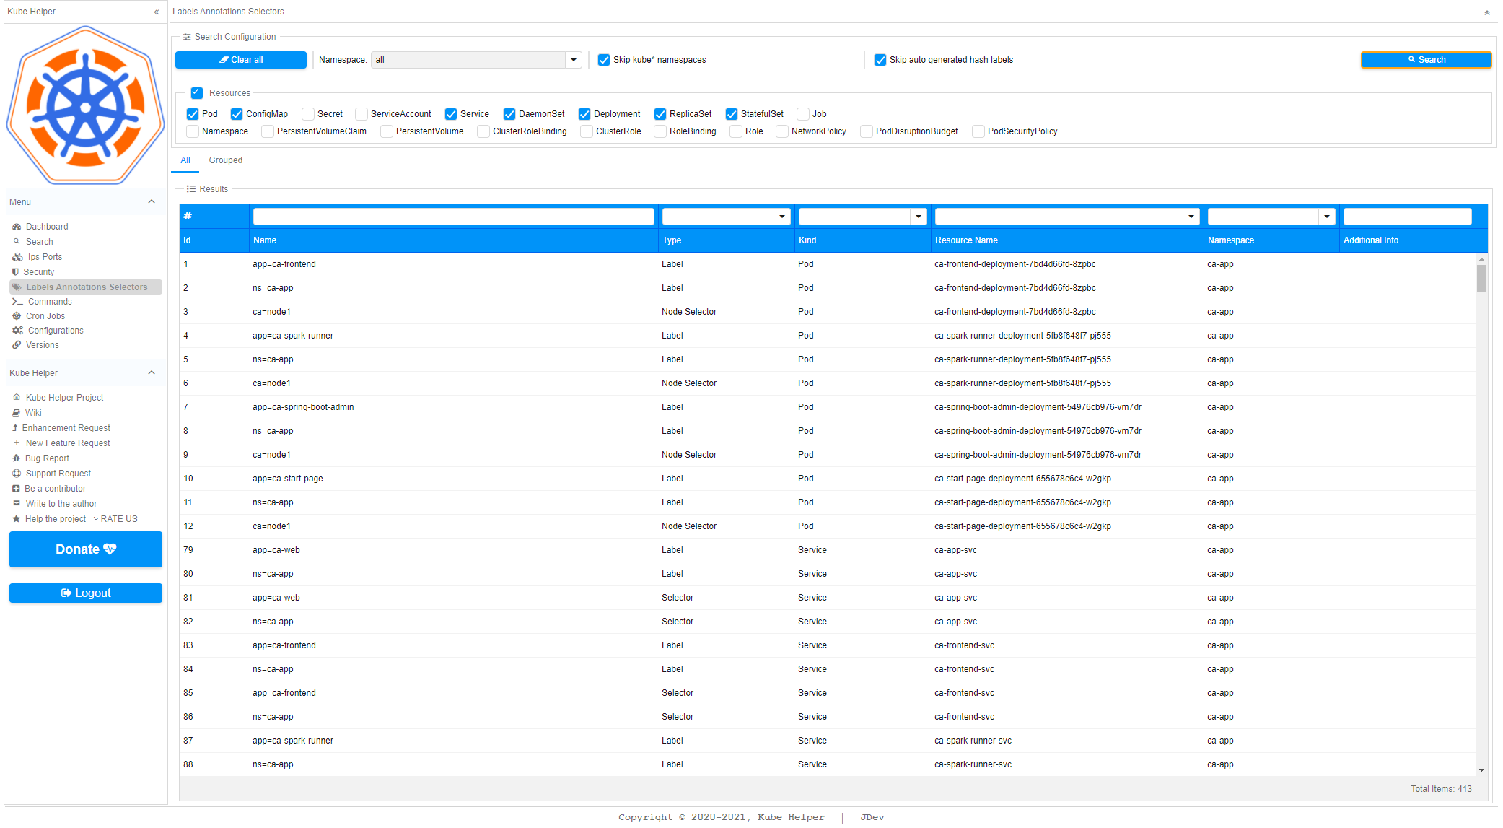Screen dimensions: 1503x828
Task: Click the Dashboard icon in the menu
Action: pyautogui.click(x=17, y=227)
